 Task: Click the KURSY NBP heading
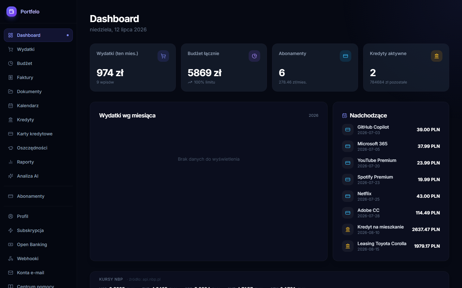pyautogui.click(x=111, y=279)
